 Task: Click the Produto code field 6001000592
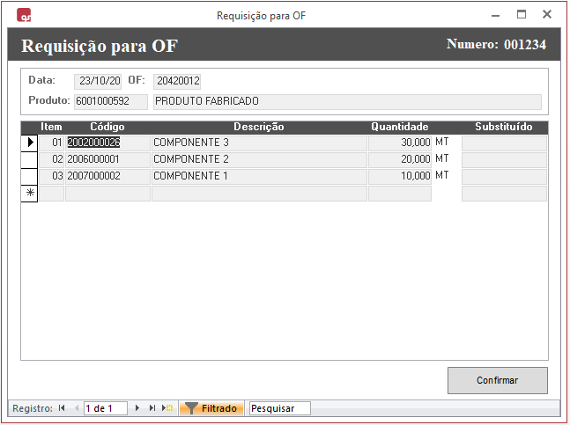(111, 101)
